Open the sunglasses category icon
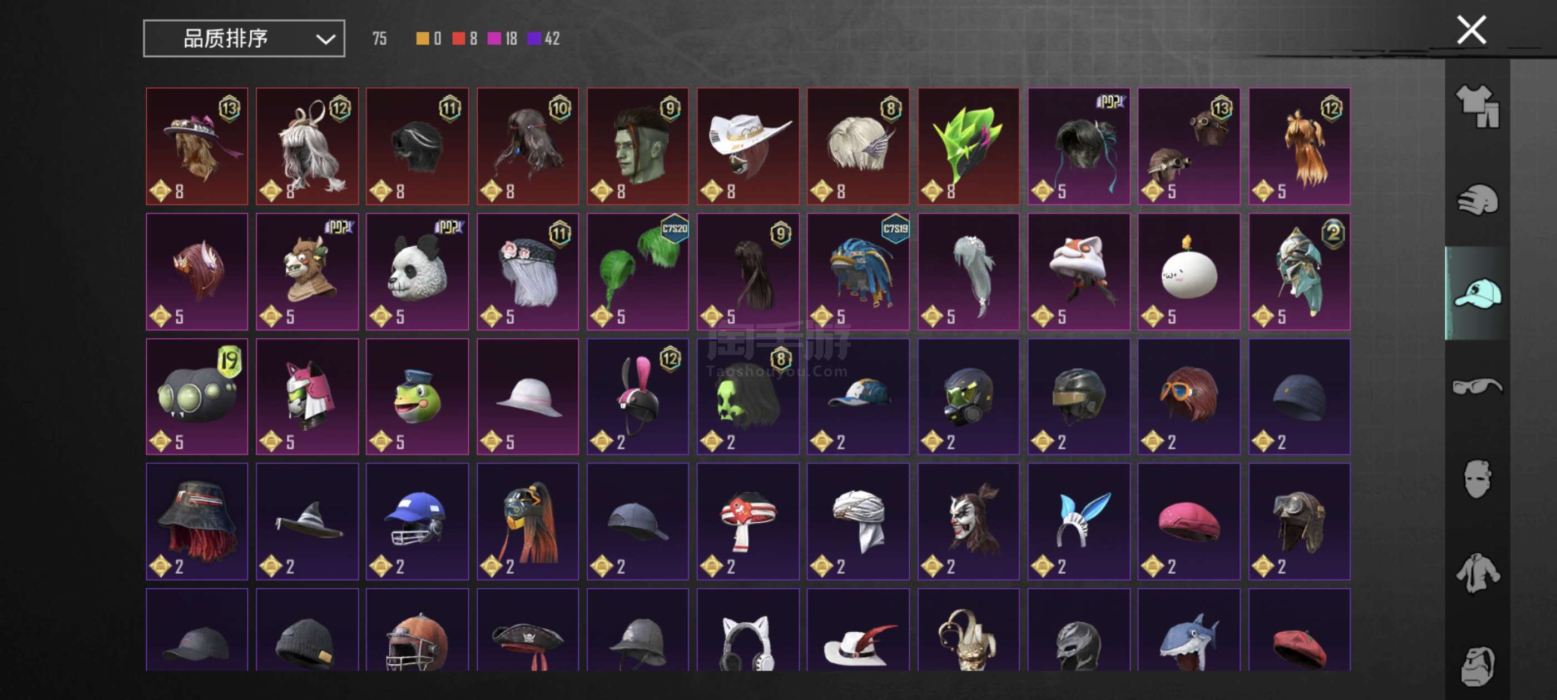 (1477, 386)
